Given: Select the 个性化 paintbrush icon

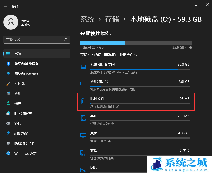Looking at the screenshot, I should click(8, 84).
